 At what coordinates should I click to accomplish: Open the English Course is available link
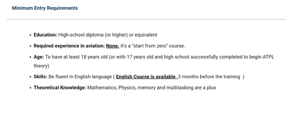click(x=147, y=77)
